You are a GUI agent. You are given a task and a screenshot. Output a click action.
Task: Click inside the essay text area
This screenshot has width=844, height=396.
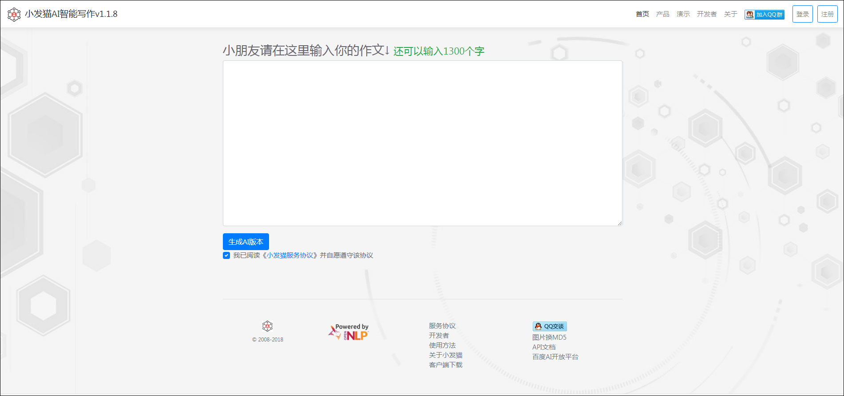coord(422,143)
